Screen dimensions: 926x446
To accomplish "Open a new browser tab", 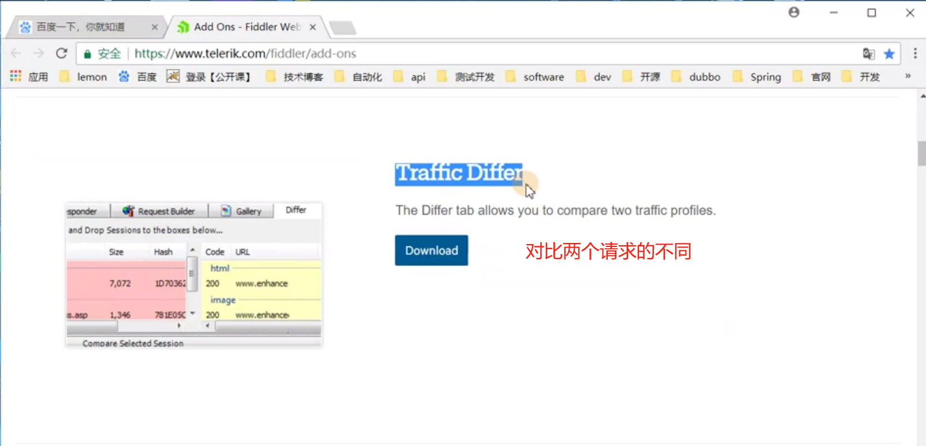I will point(342,28).
